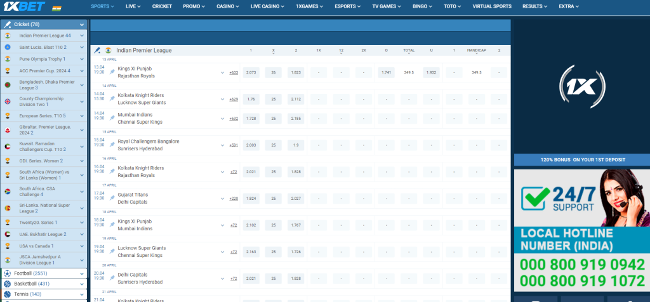Pin the Mumbai Indians vs Chennai Super Kings match
This screenshot has height=302, width=650.
click(x=112, y=118)
